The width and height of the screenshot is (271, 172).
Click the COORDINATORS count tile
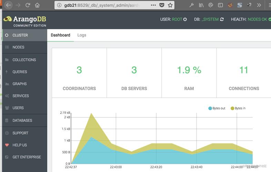coord(79,73)
